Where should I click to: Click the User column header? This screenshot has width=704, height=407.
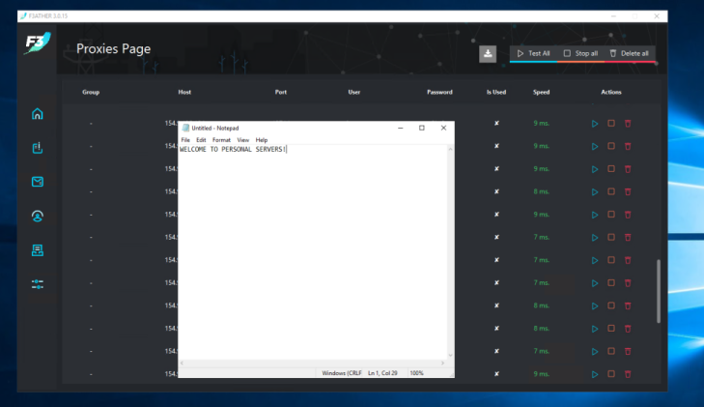click(353, 92)
